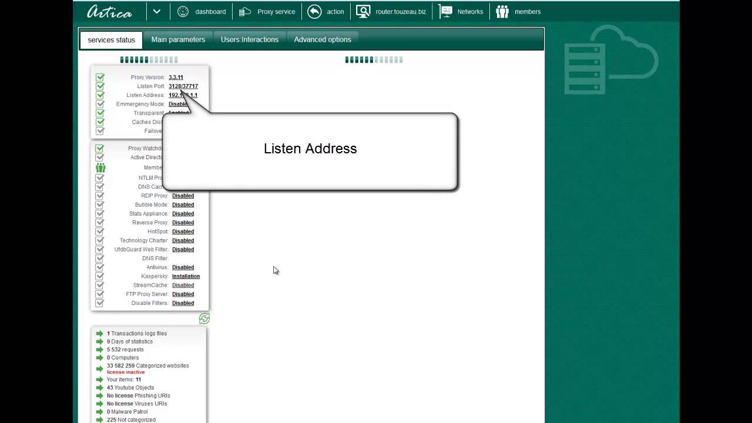Click Disabled link for Bubble Mode
752x423 pixels.
(183, 204)
